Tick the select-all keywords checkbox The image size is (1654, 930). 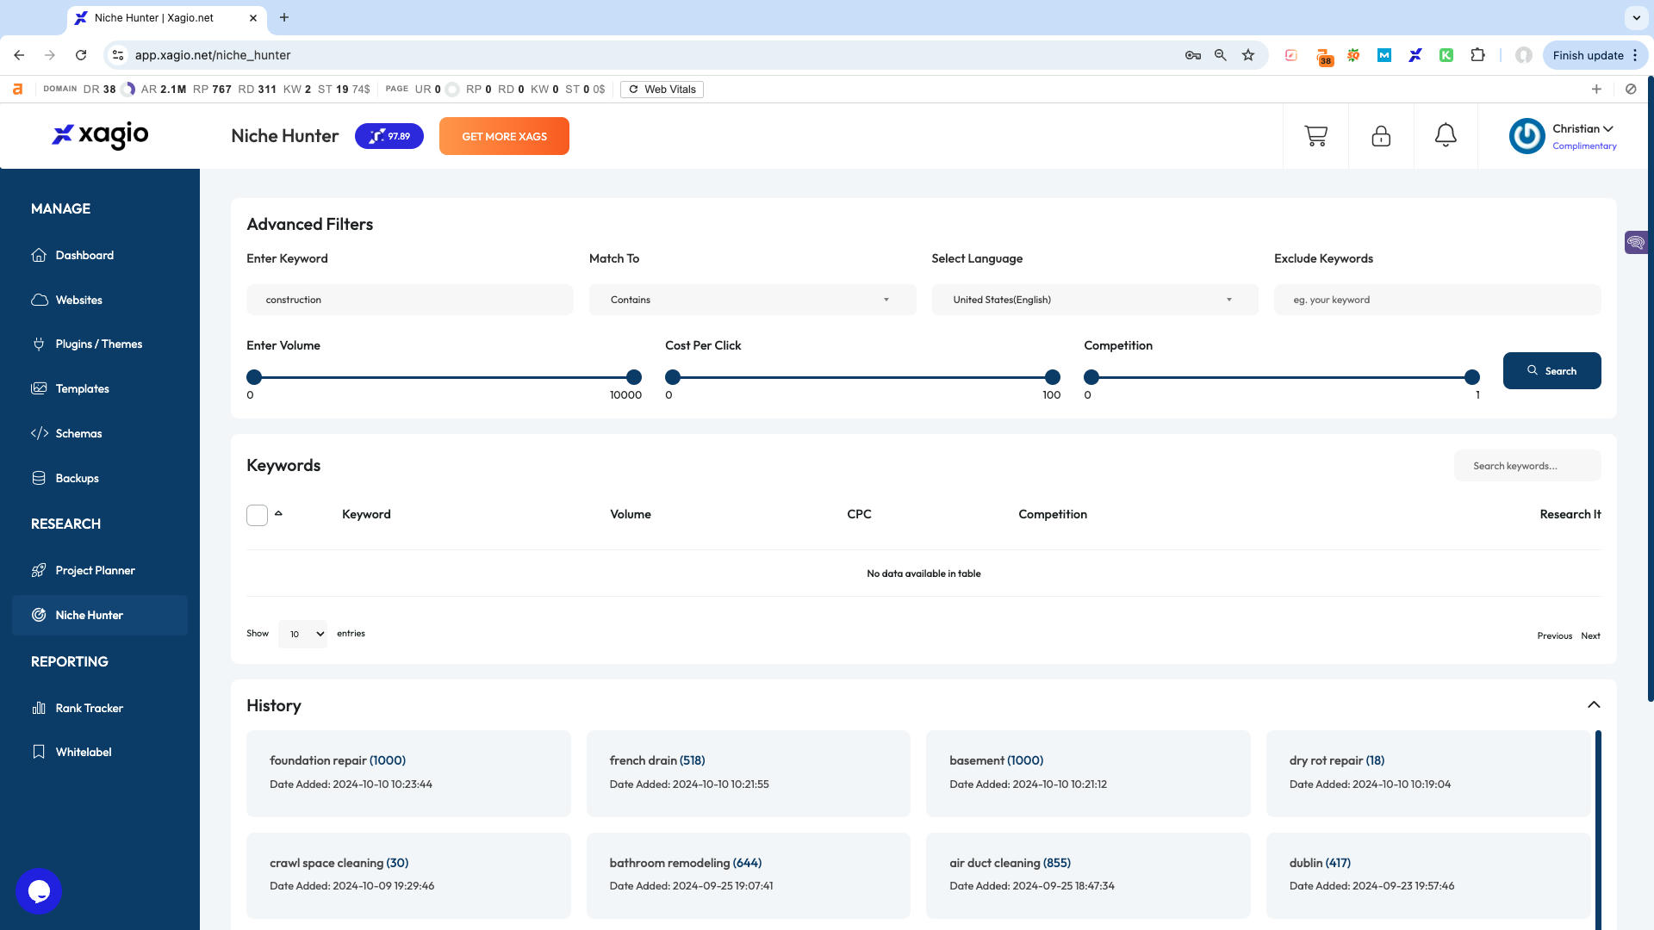[x=257, y=515]
